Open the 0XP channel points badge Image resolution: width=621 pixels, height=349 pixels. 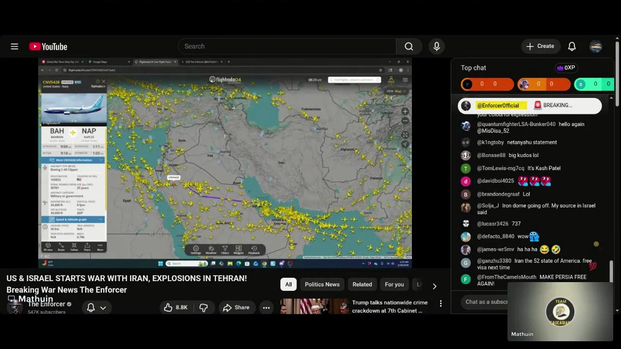(566, 68)
